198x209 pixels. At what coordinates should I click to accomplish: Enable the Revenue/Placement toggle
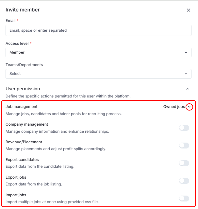184,146
